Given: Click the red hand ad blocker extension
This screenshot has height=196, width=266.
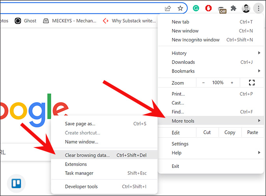Looking at the screenshot, I should 208,8.
